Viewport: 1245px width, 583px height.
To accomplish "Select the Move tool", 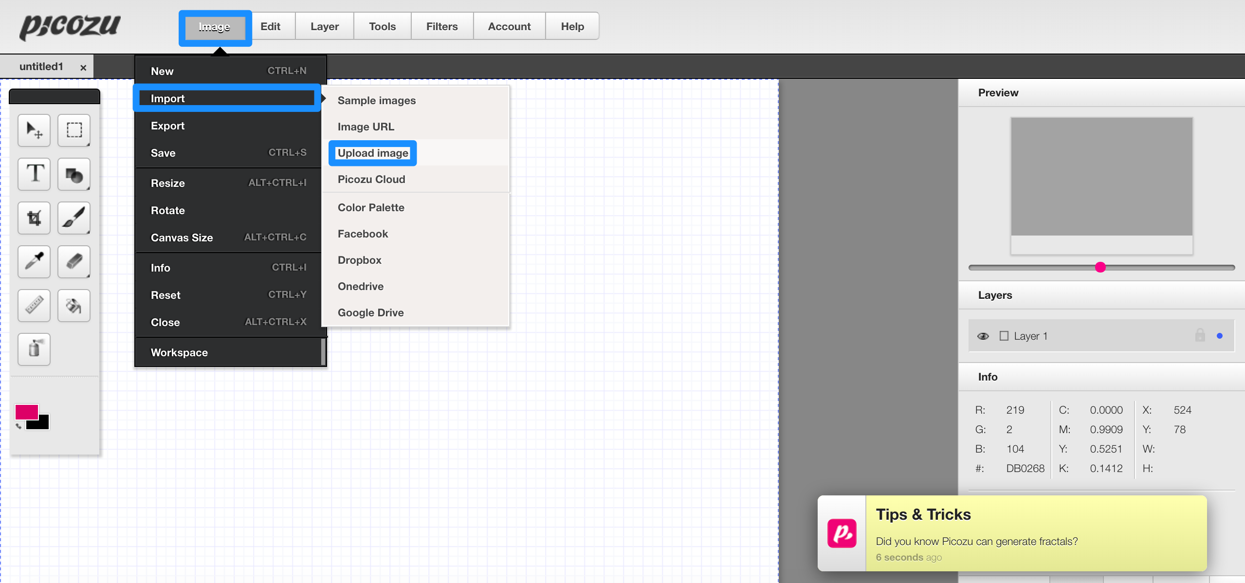I will [34, 130].
